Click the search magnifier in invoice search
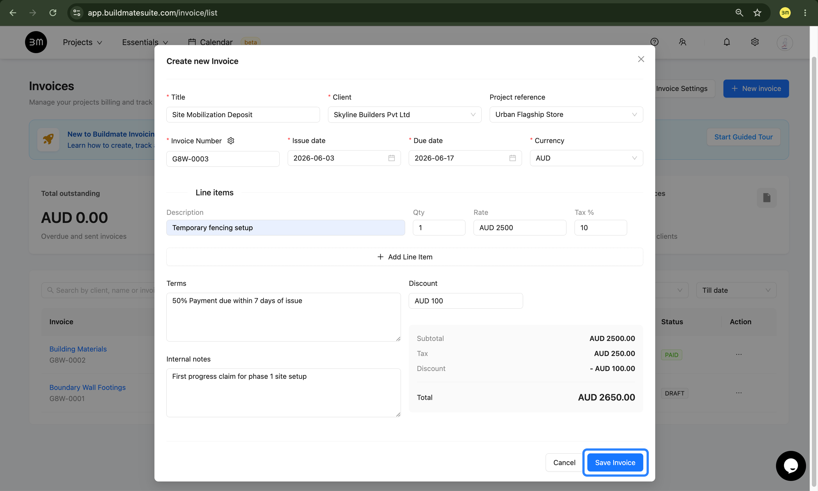The image size is (818, 491). 50,290
